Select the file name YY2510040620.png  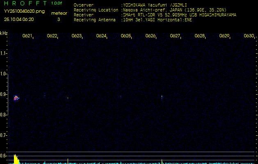[24, 11]
